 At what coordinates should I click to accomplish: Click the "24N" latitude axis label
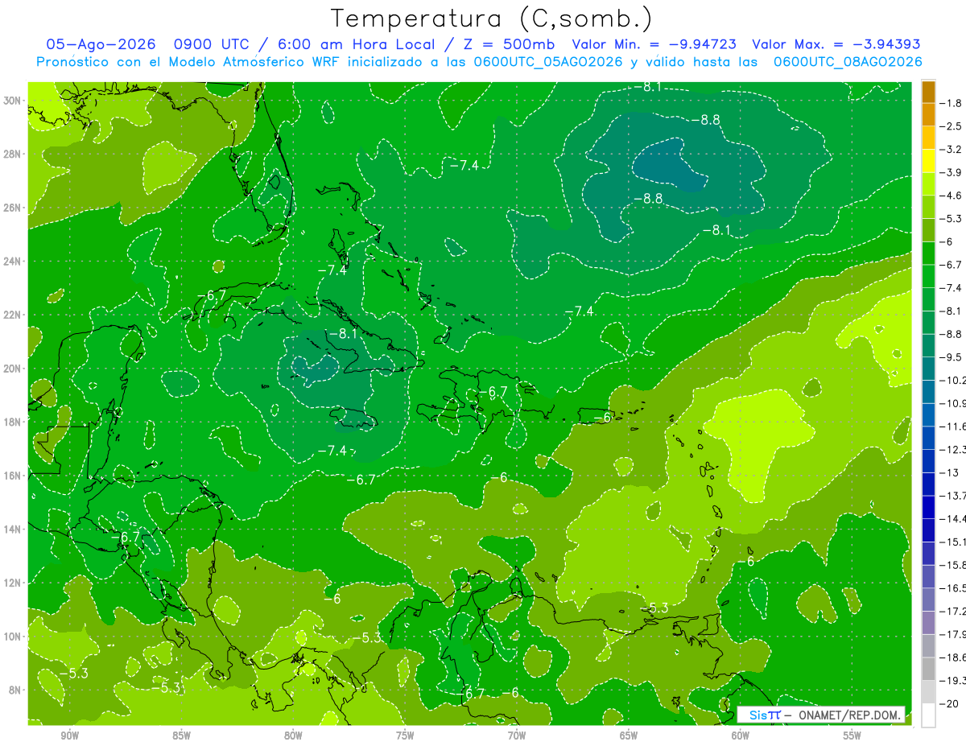(14, 262)
